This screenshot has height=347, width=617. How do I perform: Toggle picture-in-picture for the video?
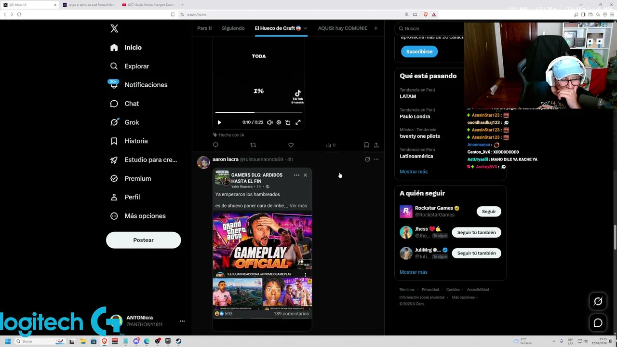[x=288, y=122]
